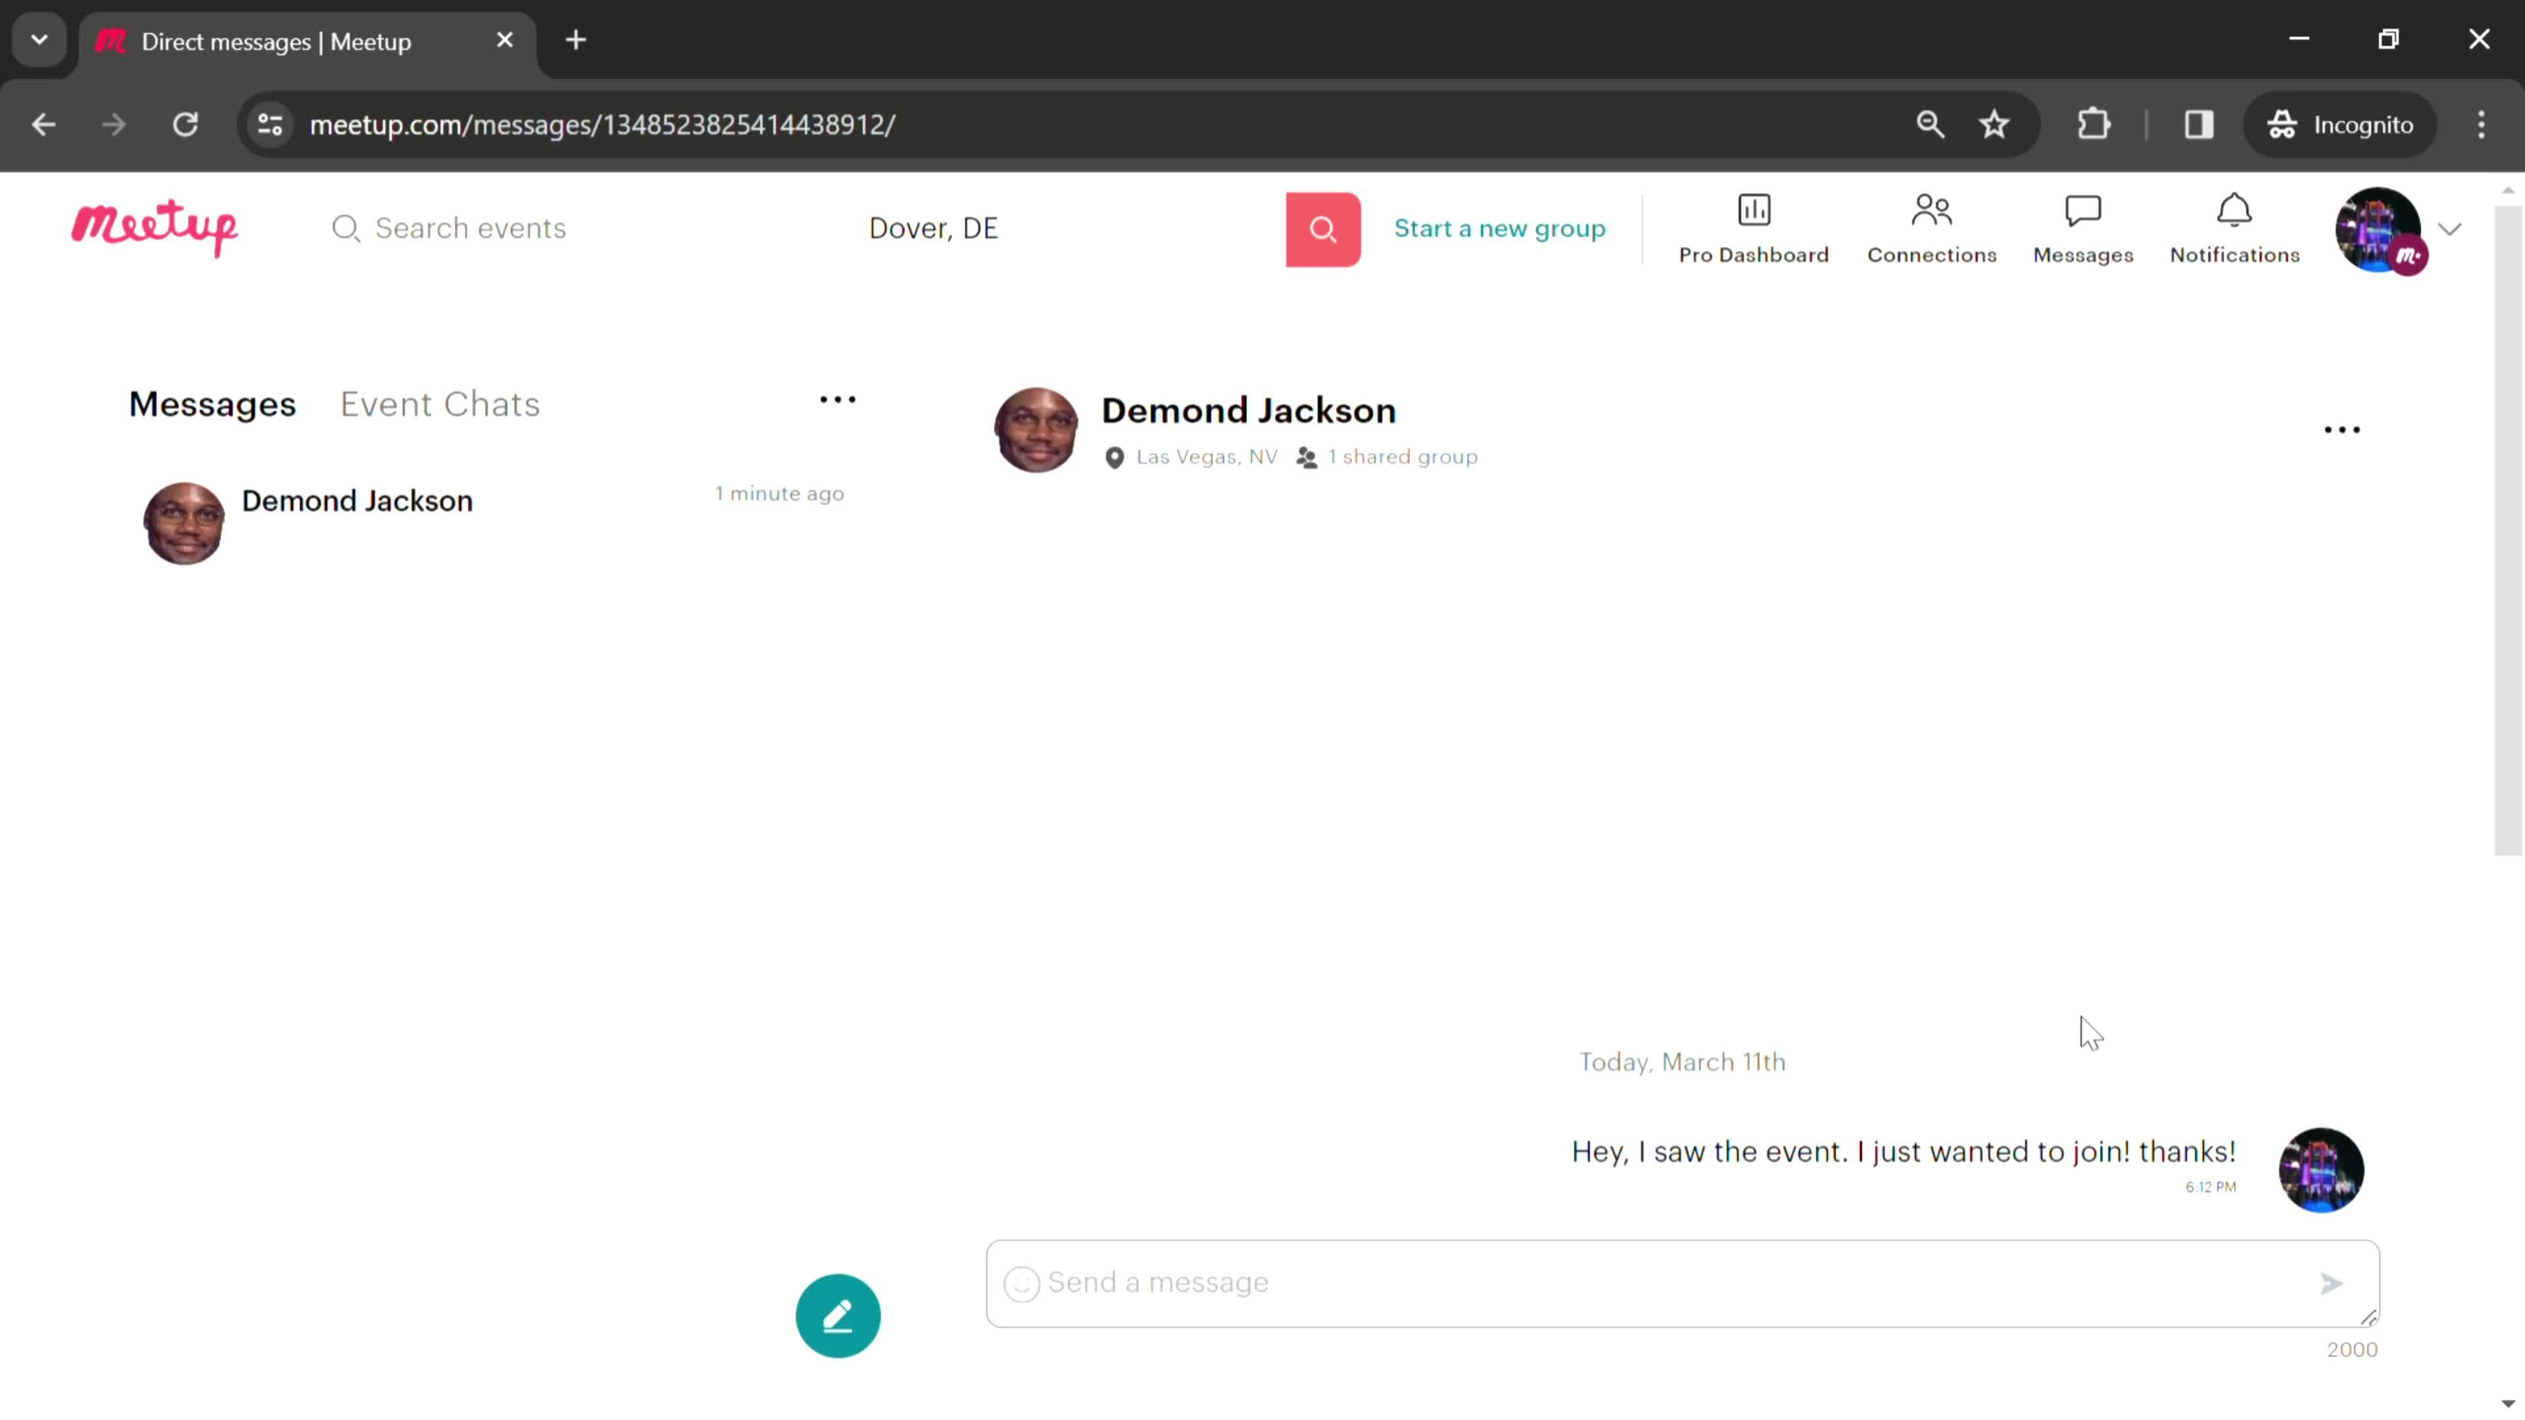
Task: Open Pro Dashboard panel
Action: (1753, 227)
